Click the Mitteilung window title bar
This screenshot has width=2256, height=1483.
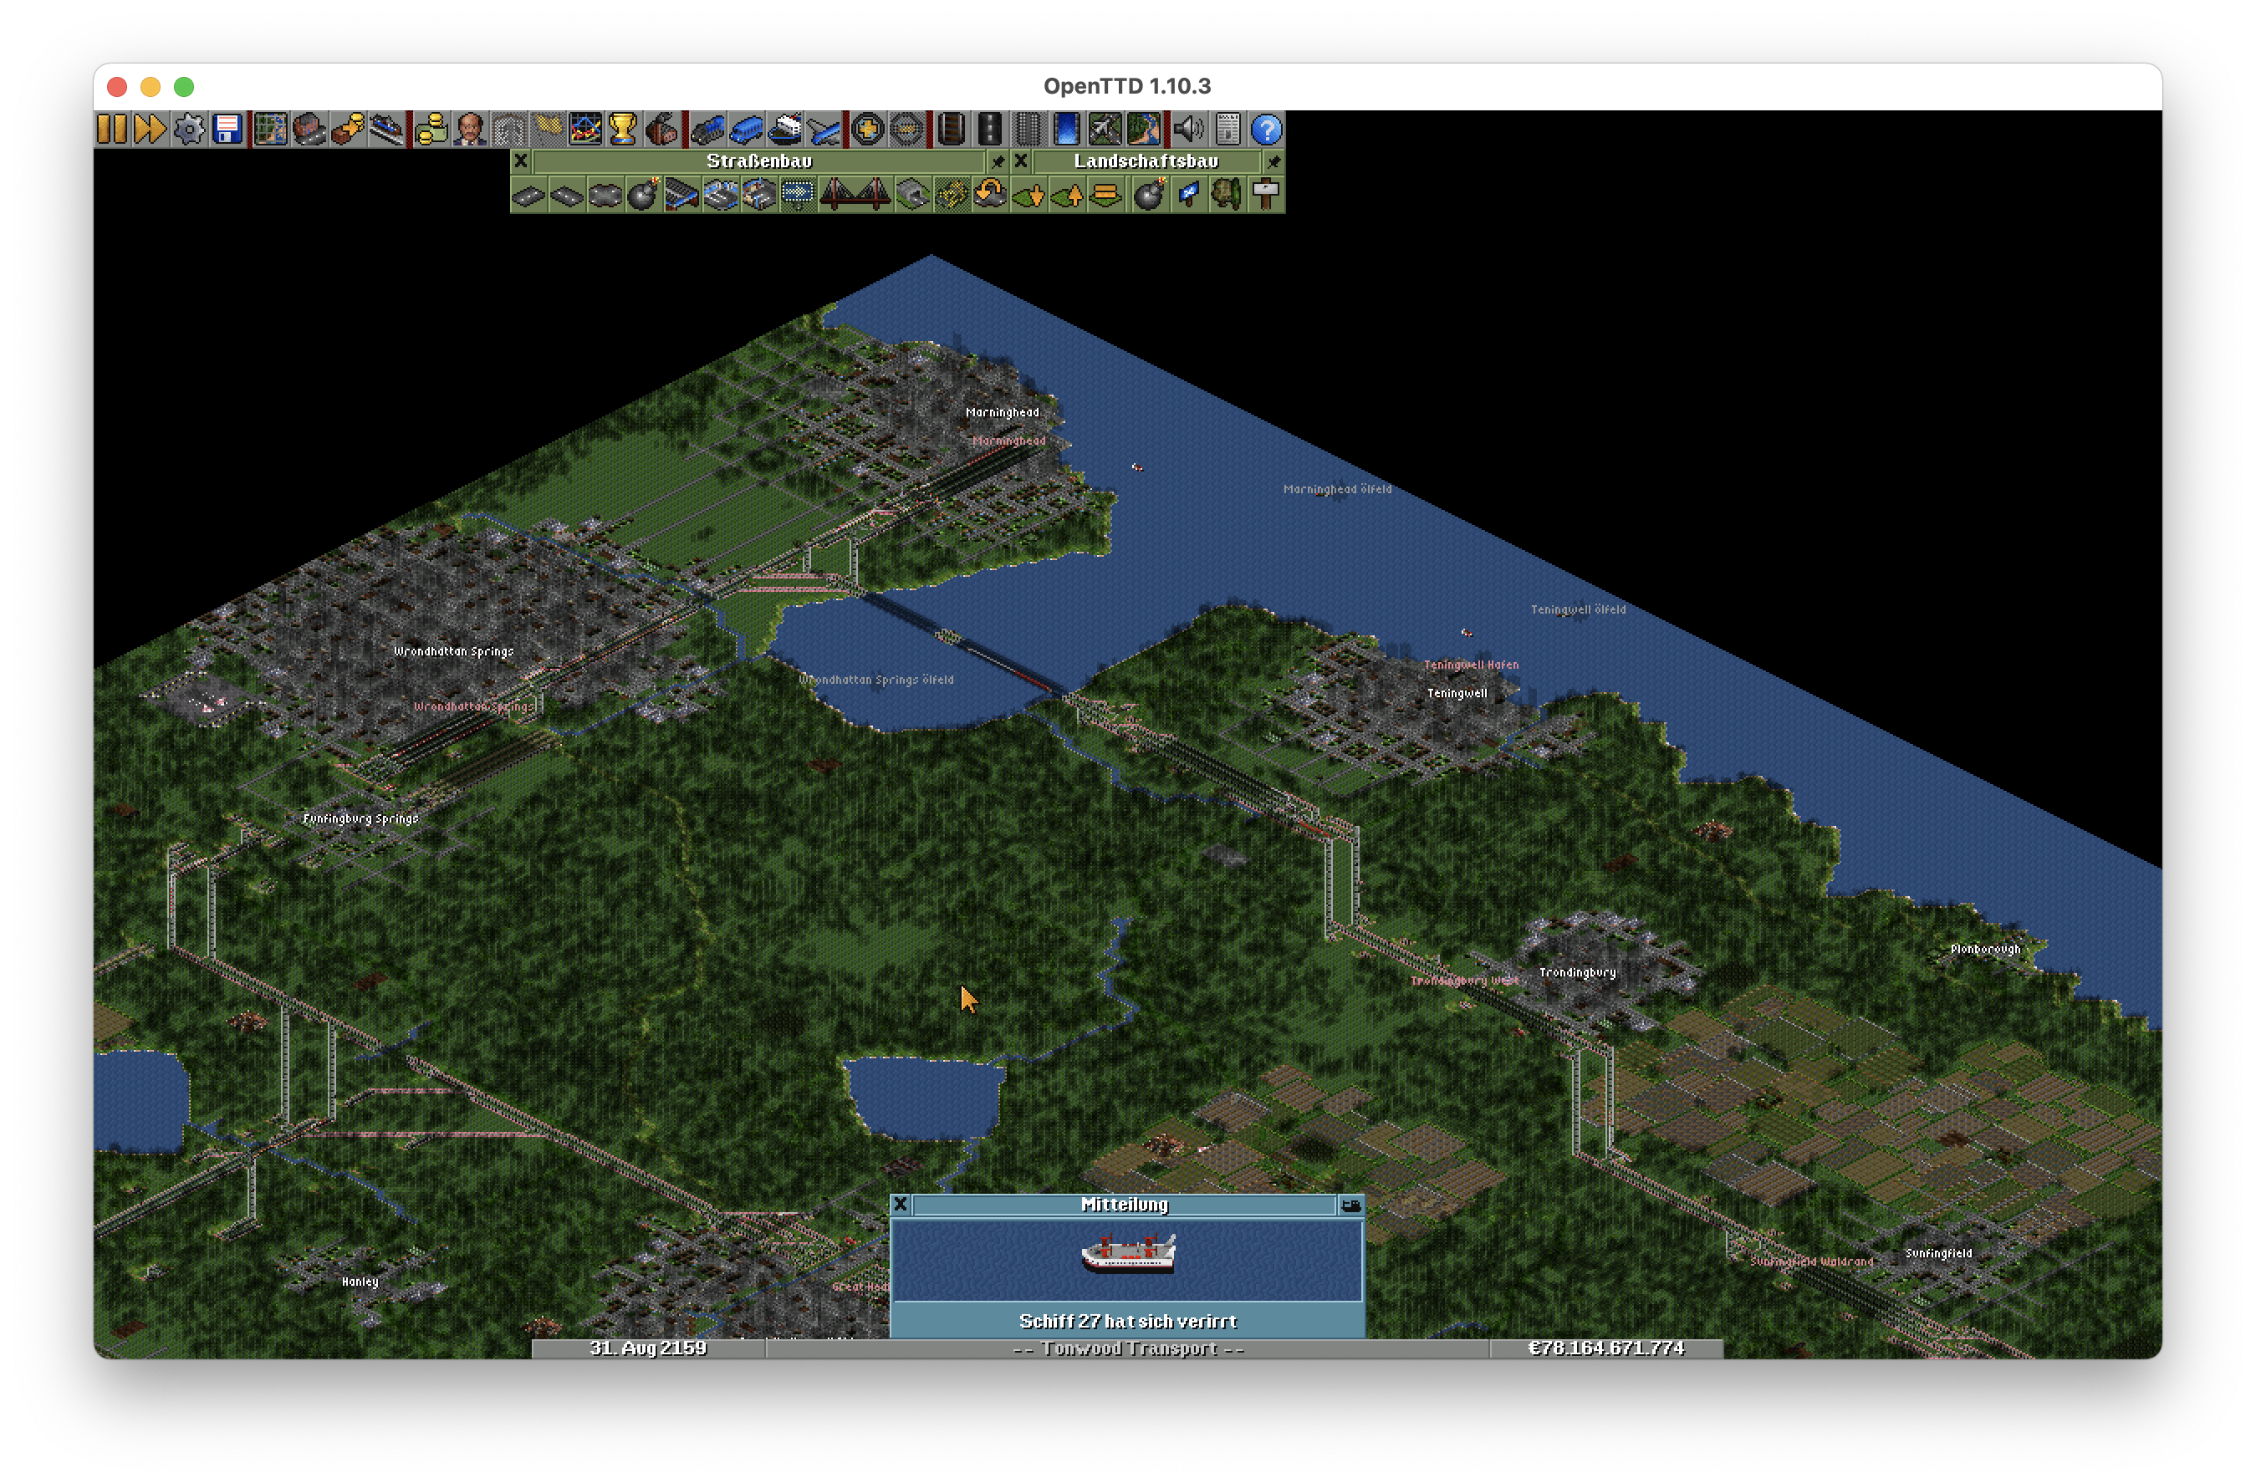coord(1125,1205)
